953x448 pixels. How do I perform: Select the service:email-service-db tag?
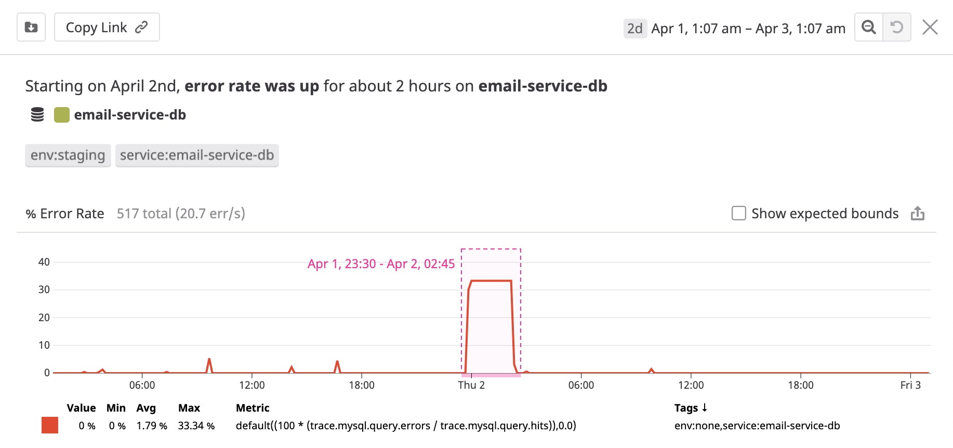[196, 155]
